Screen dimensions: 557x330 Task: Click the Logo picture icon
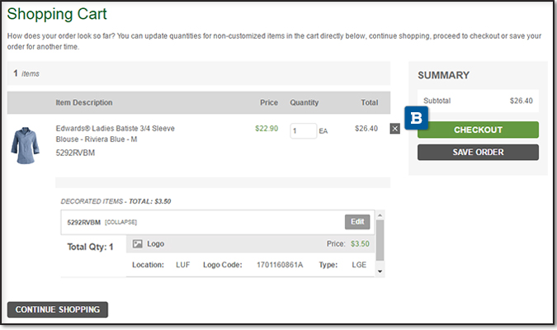(x=138, y=244)
